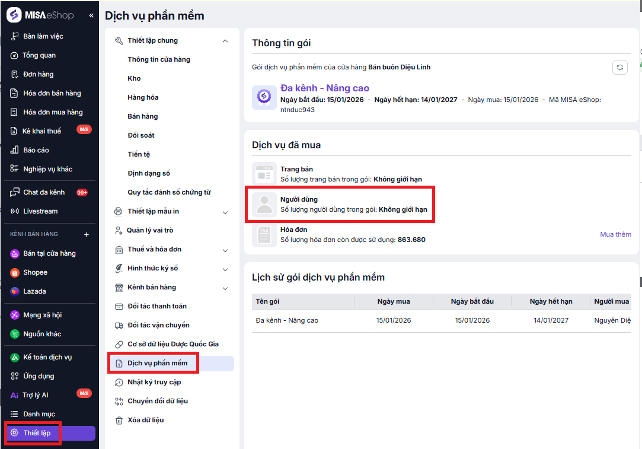
Task: Open Đối soát settings item
Action: click(x=141, y=135)
